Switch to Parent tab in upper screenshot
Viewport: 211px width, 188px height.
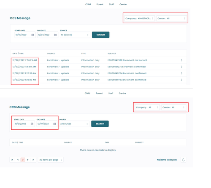(x=100, y=4)
